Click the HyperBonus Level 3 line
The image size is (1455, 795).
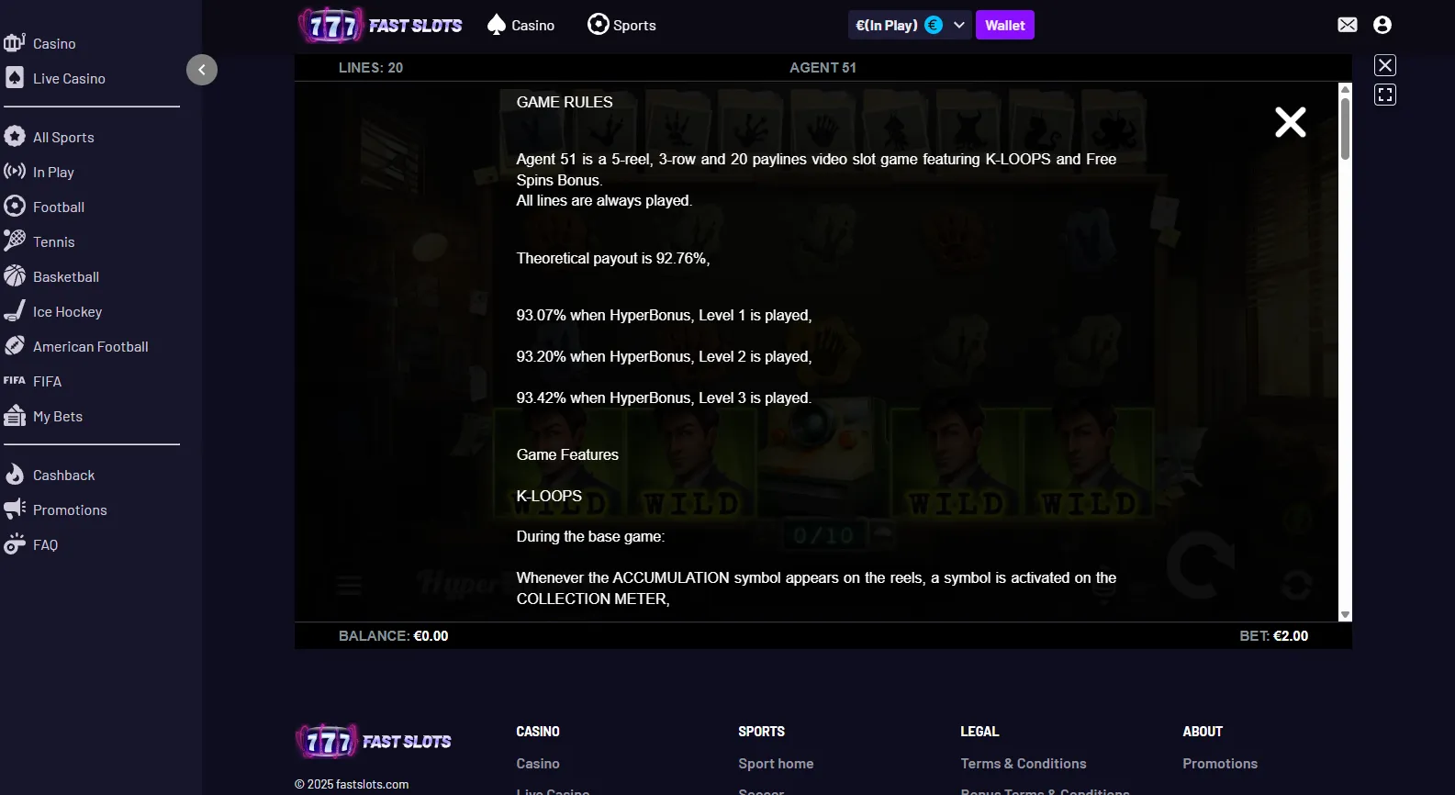pos(664,397)
